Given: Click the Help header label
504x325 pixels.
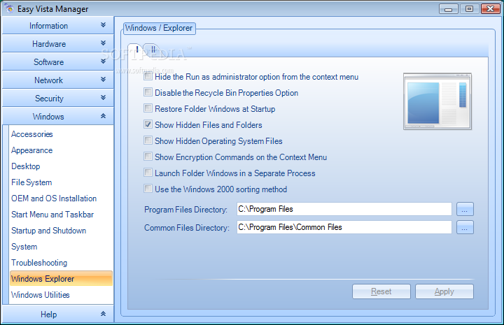Looking at the screenshot, I should pyautogui.click(x=48, y=314).
